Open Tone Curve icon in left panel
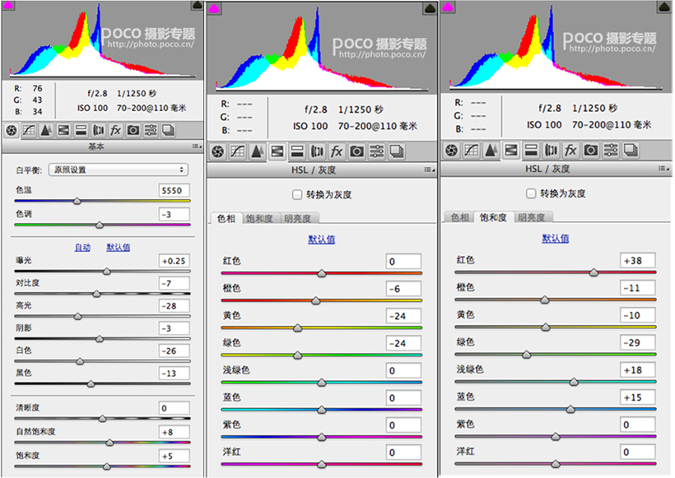The height and width of the screenshot is (478, 675). 29,130
